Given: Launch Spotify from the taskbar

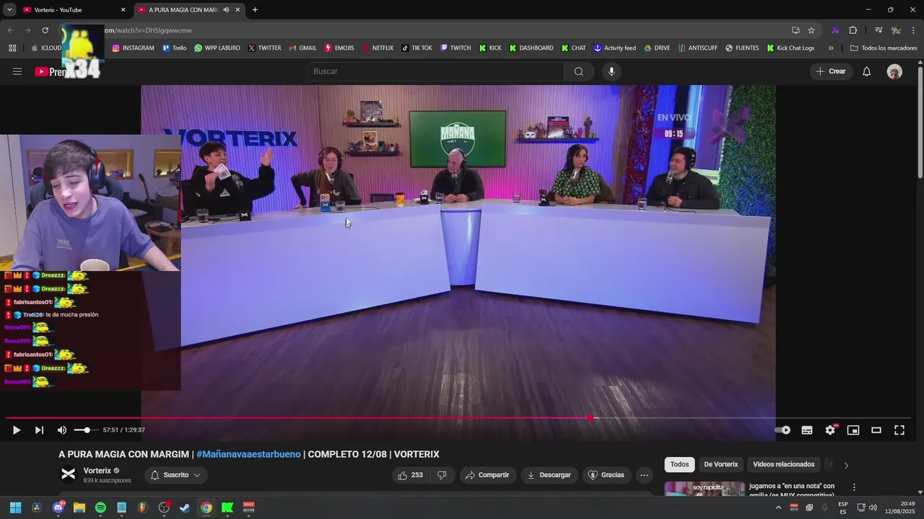Looking at the screenshot, I should coord(100,507).
